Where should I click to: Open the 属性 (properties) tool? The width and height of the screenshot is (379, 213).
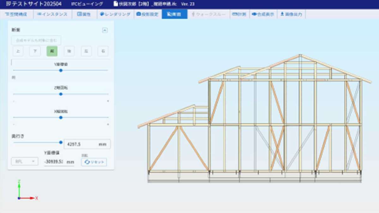pyautogui.click(x=84, y=14)
